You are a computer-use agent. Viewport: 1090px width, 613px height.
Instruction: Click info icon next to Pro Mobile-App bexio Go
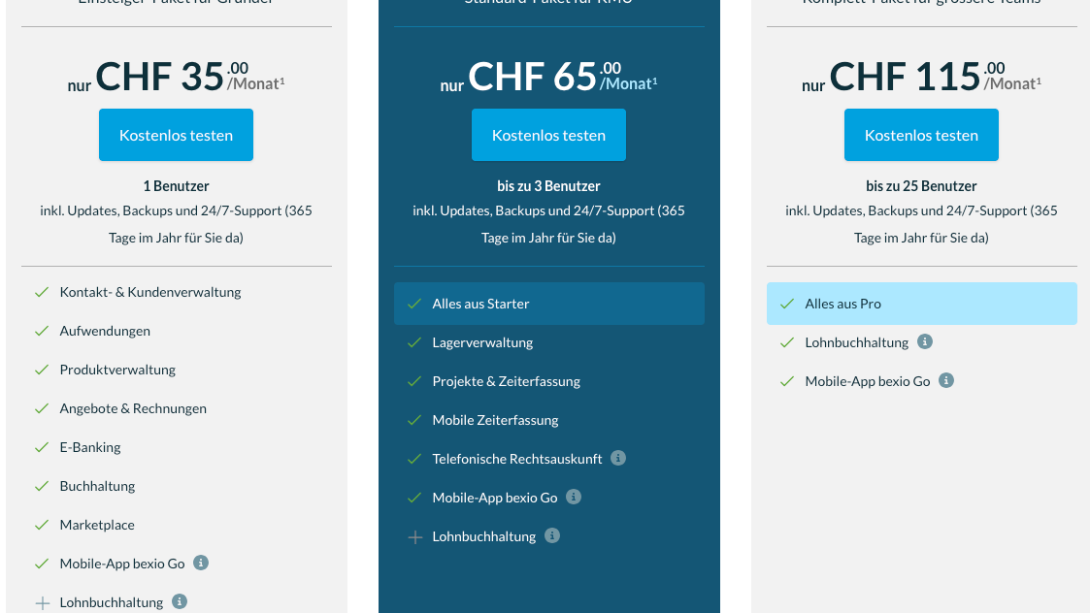click(574, 497)
